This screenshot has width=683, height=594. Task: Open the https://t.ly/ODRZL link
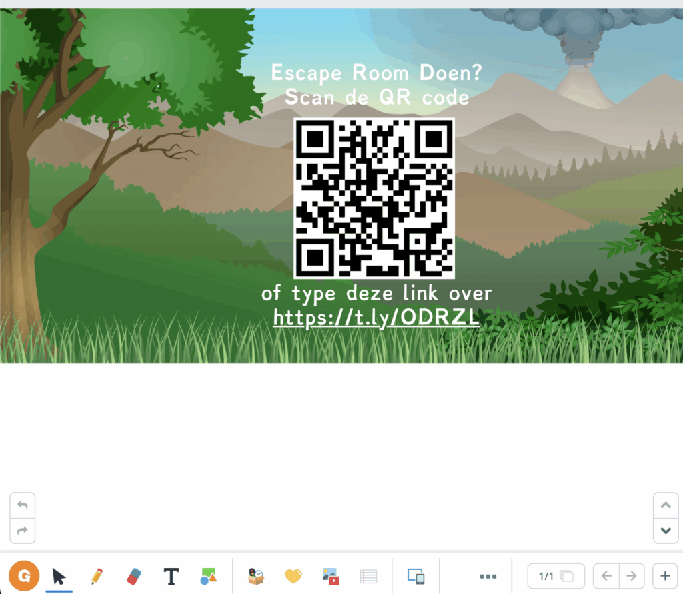coord(376,318)
